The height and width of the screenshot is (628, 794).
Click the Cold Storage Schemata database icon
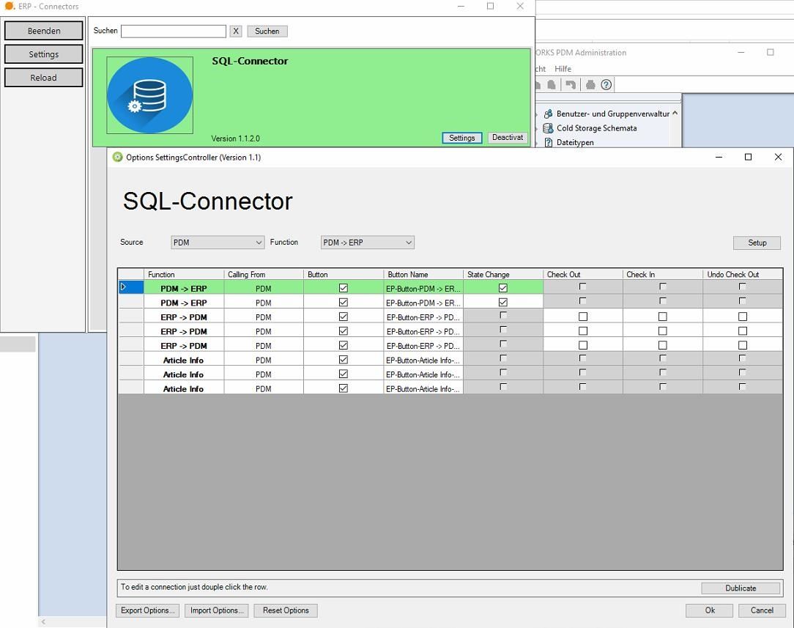[x=547, y=128]
